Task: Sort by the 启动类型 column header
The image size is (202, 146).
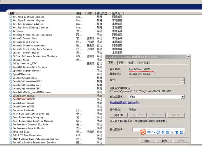Action: pyautogui.click(x=103, y=13)
